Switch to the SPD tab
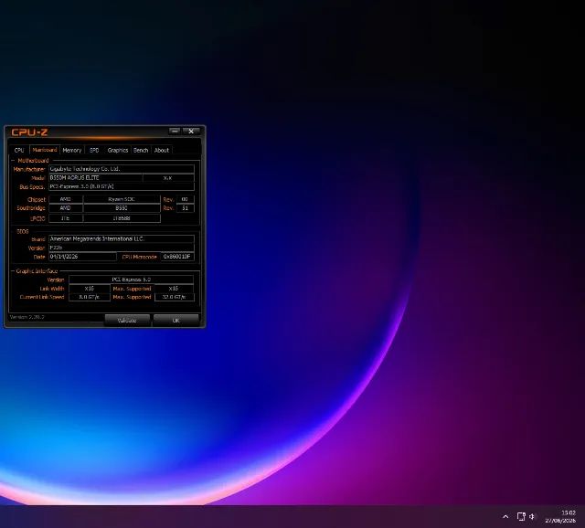This screenshot has width=585, height=528. [x=94, y=150]
